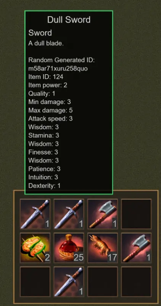Select the sword in the bottom row
Image resolution: width=161 pixels, height=306 pixels.
(69, 282)
